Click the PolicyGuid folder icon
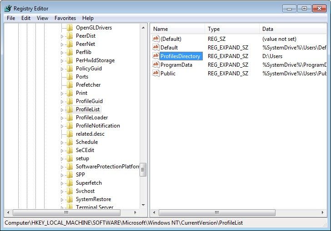This screenshot has width=331, height=231. [x=70, y=69]
